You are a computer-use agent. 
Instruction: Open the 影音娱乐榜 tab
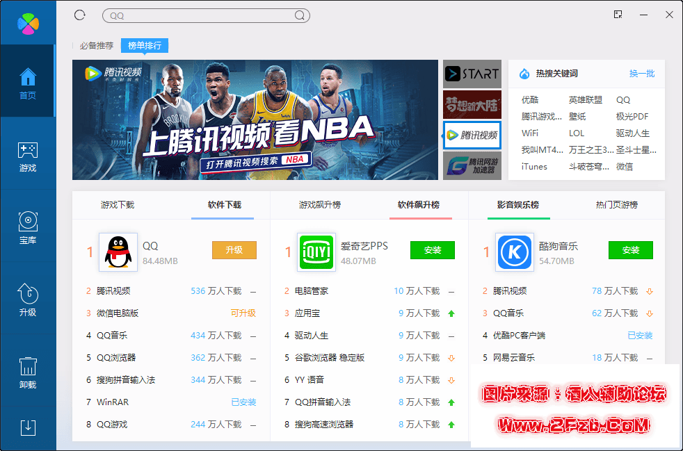(518, 204)
